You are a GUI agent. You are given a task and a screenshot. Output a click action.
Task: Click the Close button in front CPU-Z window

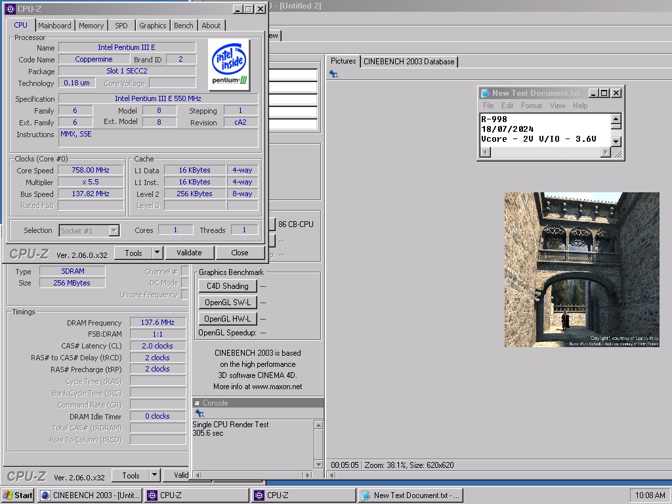tap(240, 253)
